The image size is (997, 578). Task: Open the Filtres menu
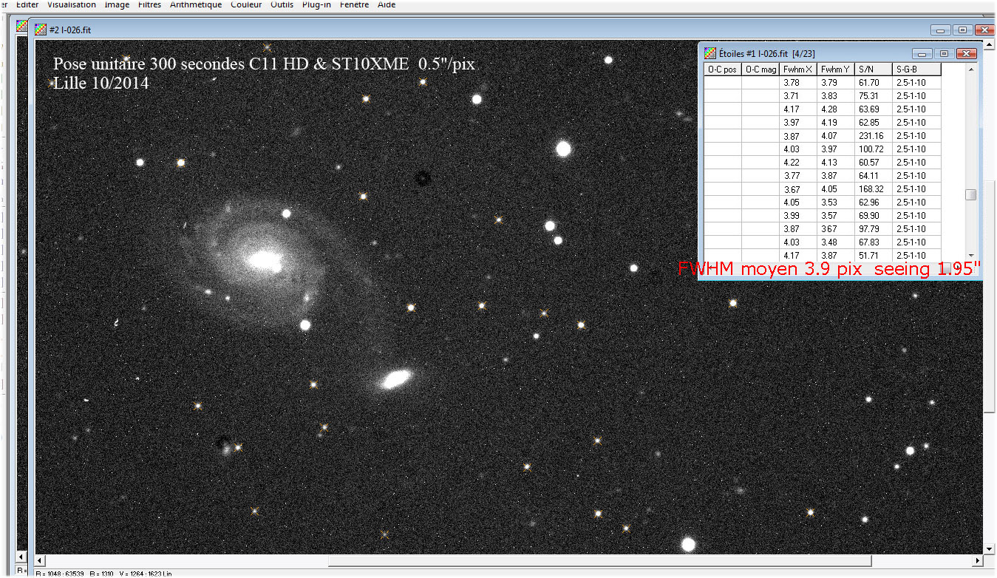pyautogui.click(x=149, y=4)
